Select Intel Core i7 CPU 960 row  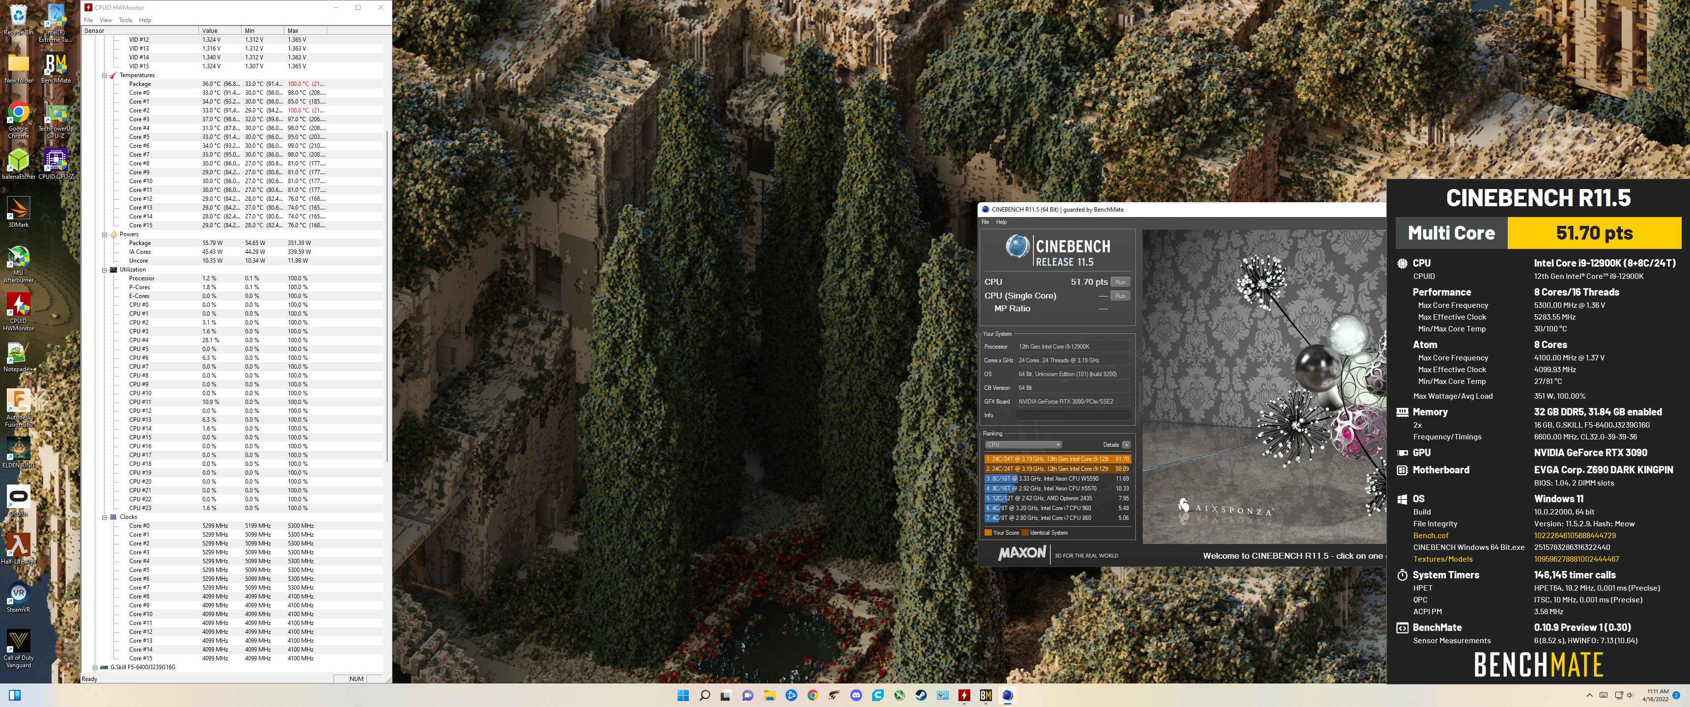[x=1058, y=508]
